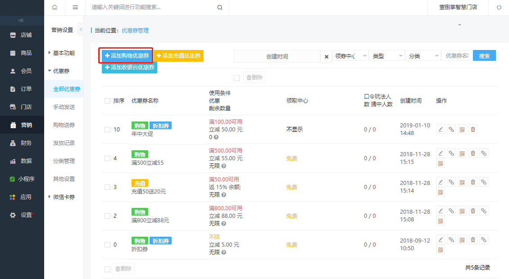Screen dimensions: 509x279
Task: Tick the checkbox for coupon 年中大促
Action: (x=108, y=130)
